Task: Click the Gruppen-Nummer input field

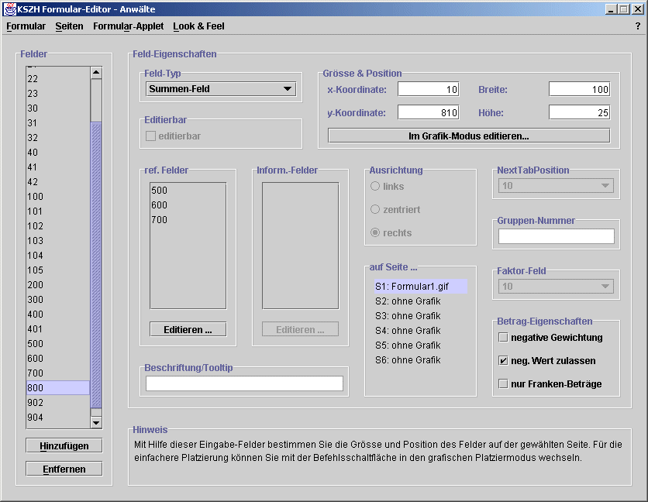Action: (x=557, y=236)
